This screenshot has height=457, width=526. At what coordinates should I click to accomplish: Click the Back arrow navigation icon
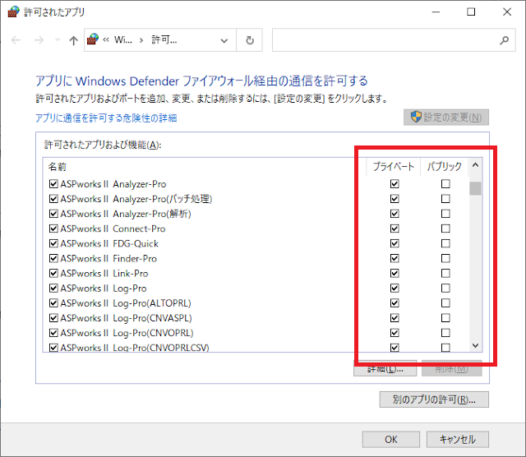[x=16, y=40]
